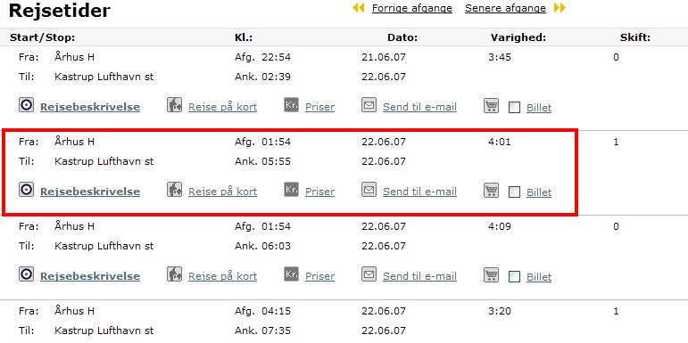Open Priser link for the 06:03 arrival journey
688x343 pixels.
click(319, 276)
